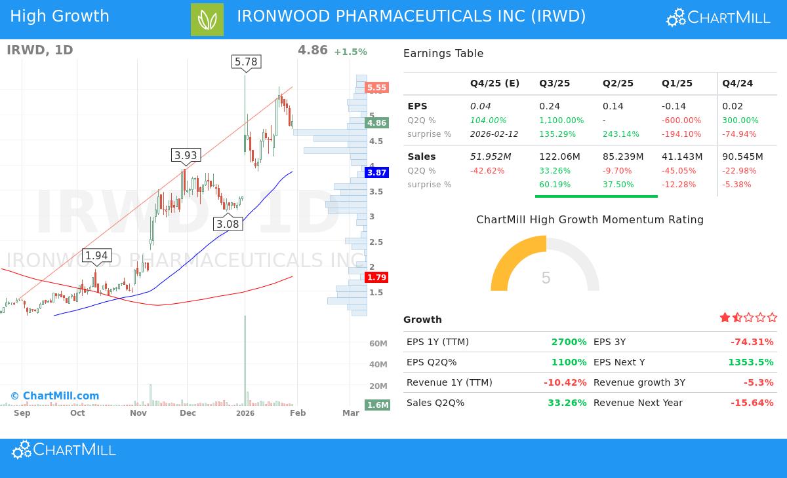Click the 1.94 annotation box
Screen dimensions: 787x478
[x=96, y=255]
